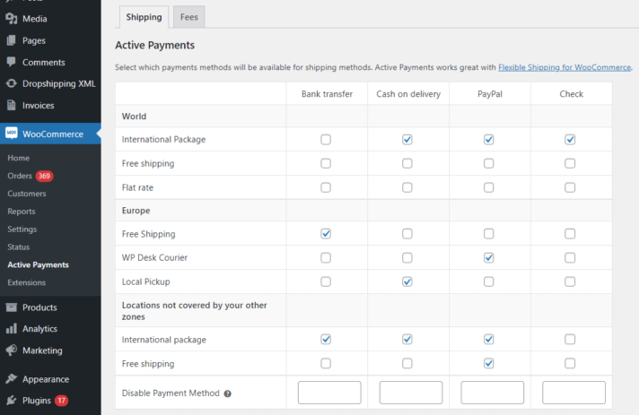Click the Pages sidebar icon
Image resolution: width=639 pixels, height=415 pixels.
pyautogui.click(x=12, y=40)
